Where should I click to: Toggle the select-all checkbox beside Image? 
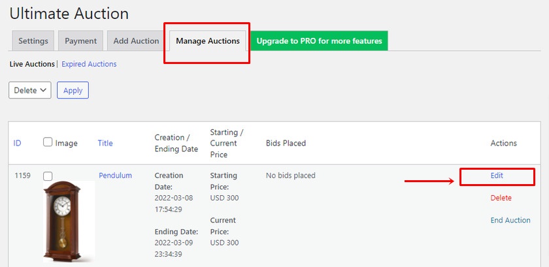[x=48, y=142]
